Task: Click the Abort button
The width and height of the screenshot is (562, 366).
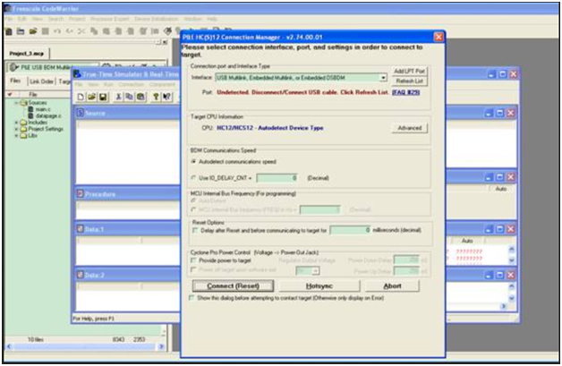Action: [393, 286]
